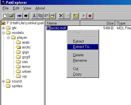Collapse the models folder tree
Viewport: 131px width, 105px height.
(x=3, y=33)
